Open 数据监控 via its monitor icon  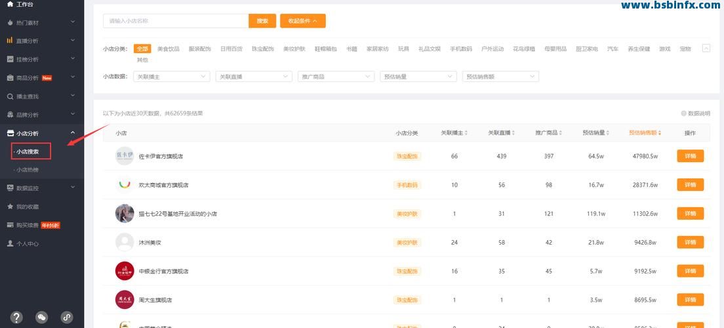point(10,188)
